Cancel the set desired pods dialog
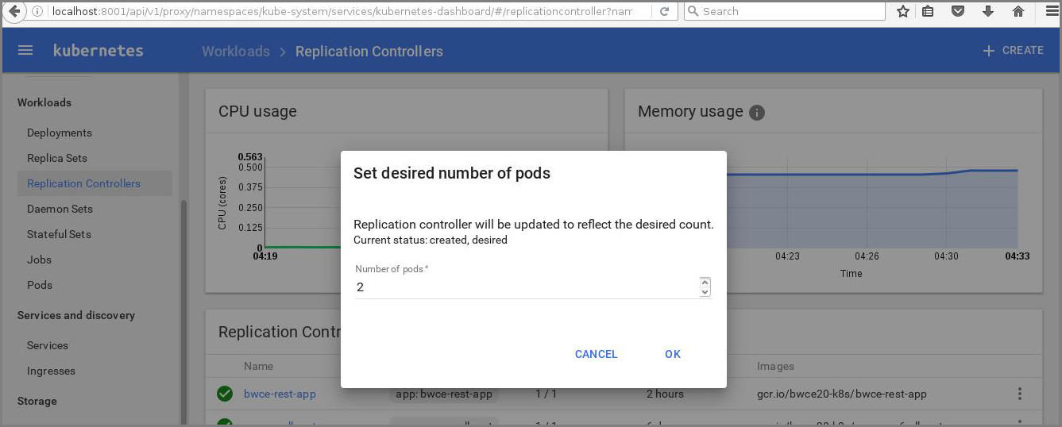 pyautogui.click(x=596, y=354)
